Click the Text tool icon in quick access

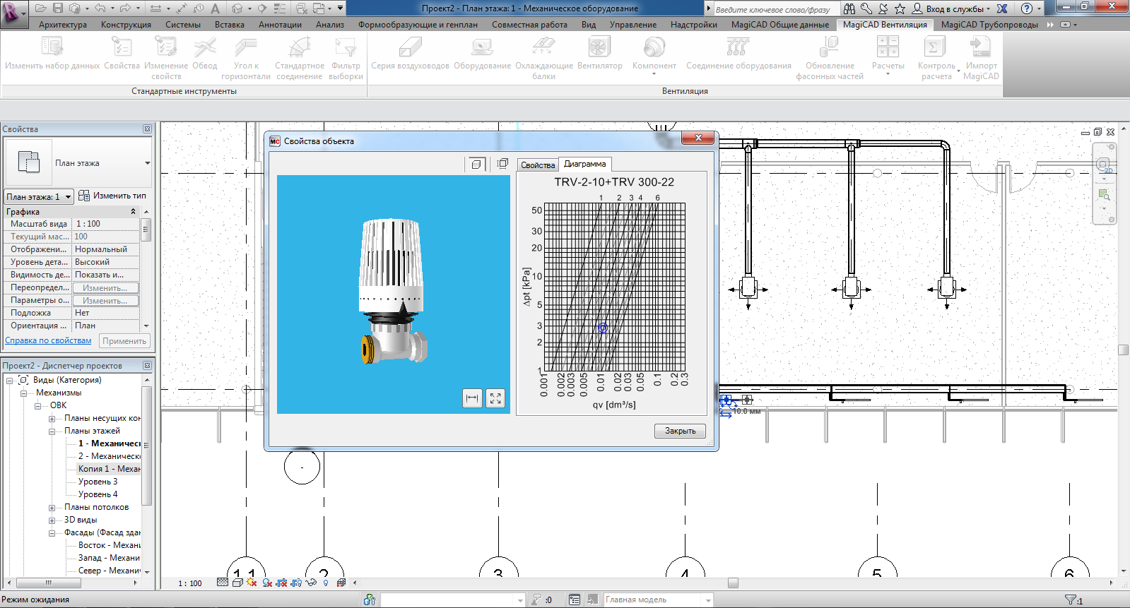pos(216,8)
